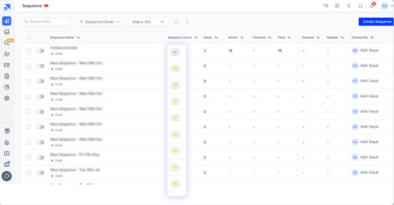Image resolution: width=394 pixels, height=205 pixels.
Task: Open the Outbound leads sequence name
Action: tap(64, 48)
